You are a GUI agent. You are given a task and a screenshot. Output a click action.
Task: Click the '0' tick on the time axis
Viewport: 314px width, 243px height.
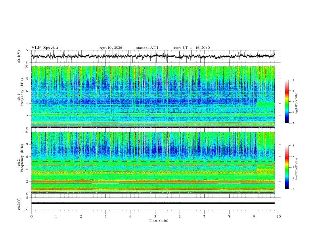click(31, 216)
